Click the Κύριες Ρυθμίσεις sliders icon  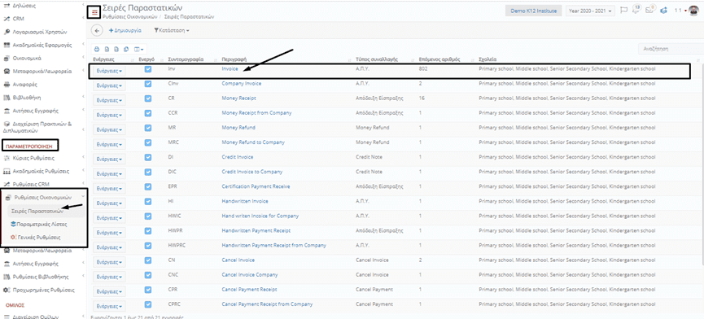(x=7, y=158)
